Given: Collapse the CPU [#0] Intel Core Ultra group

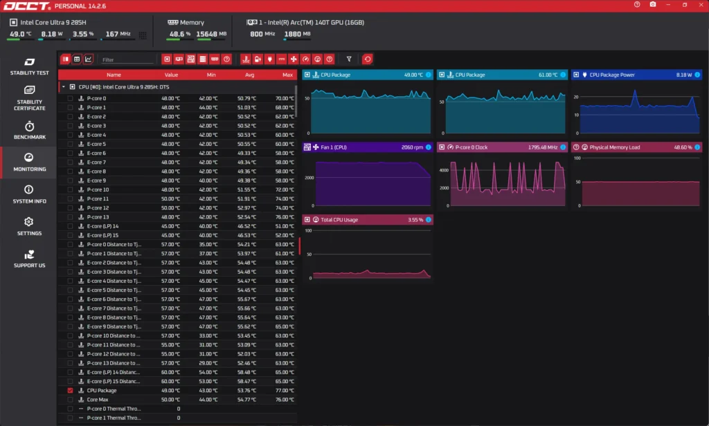Looking at the screenshot, I should point(64,86).
